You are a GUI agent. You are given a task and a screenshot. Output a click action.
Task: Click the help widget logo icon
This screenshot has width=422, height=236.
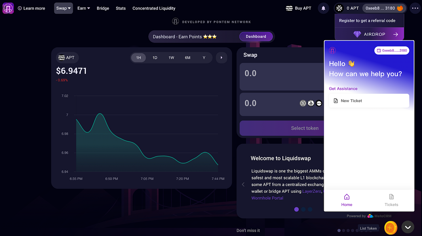tap(332, 51)
